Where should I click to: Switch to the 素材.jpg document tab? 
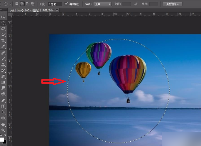(x=32, y=10)
